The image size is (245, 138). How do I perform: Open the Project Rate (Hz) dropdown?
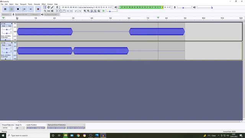tap(7, 128)
